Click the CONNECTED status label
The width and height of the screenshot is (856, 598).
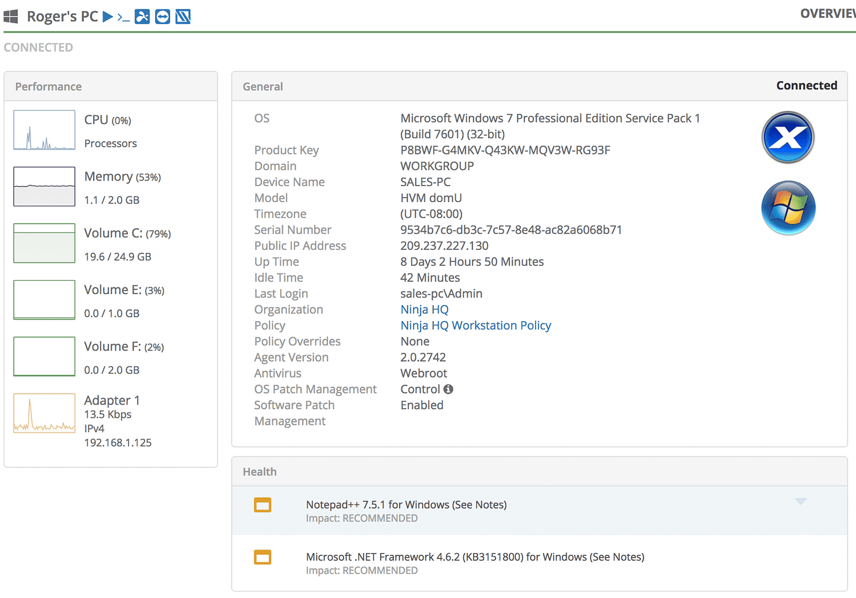click(x=38, y=48)
